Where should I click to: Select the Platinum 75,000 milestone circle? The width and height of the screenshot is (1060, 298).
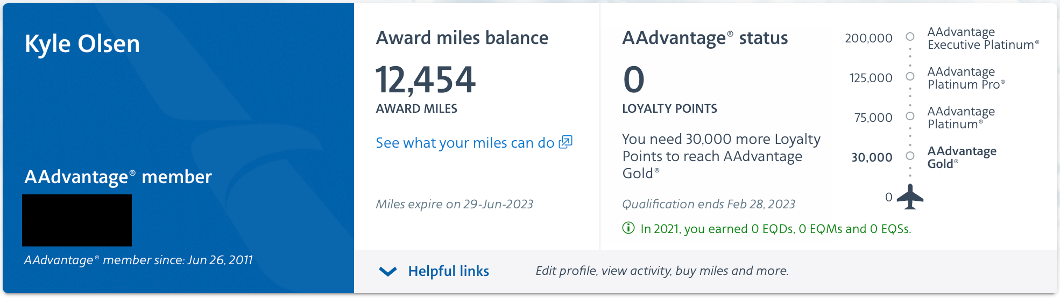[910, 116]
